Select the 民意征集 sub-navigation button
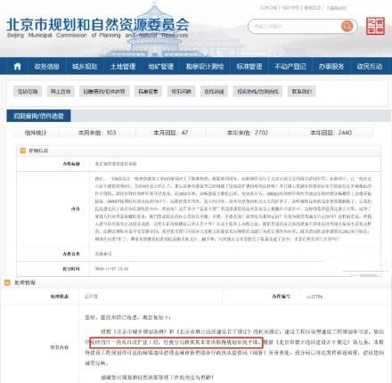This screenshot has width=392, height=383. [148, 91]
